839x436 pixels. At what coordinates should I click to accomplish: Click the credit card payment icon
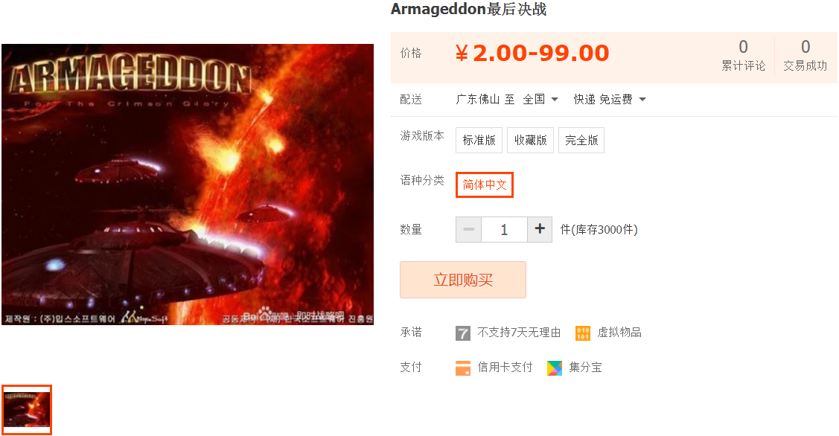[463, 368]
